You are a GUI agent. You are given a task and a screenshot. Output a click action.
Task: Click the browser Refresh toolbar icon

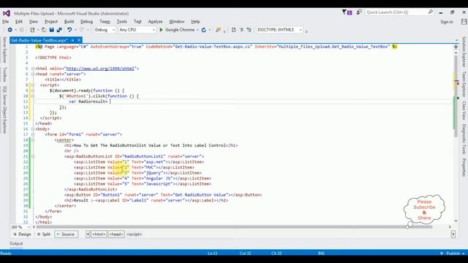(x=203, y=30)
